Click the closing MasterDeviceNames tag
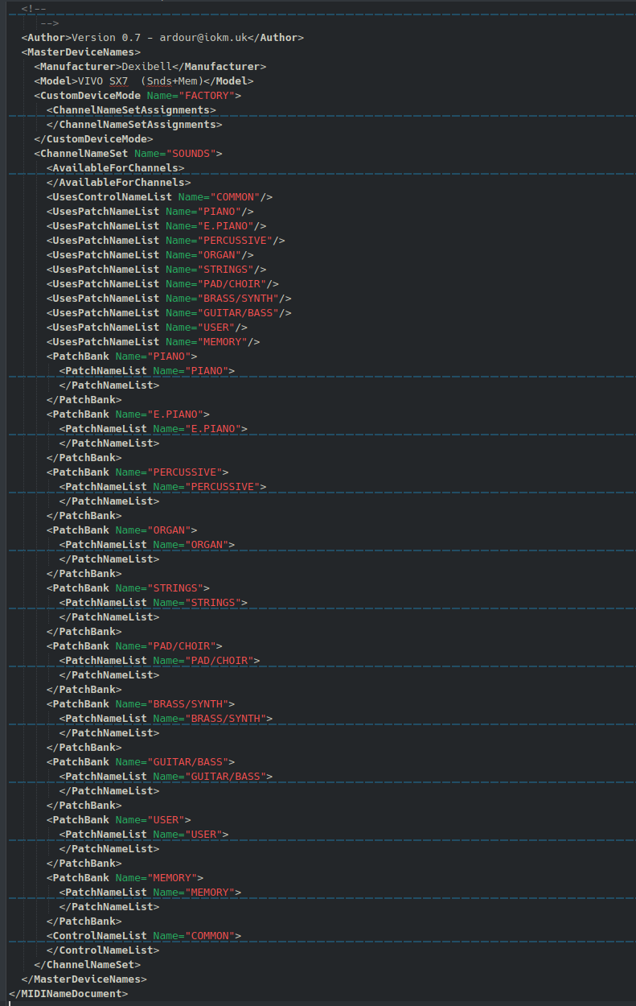636x1006 pixels. point(84,979)
